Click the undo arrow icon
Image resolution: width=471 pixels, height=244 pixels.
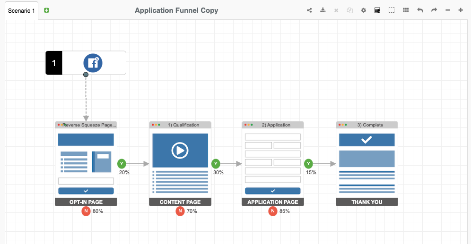pos(420,10)
